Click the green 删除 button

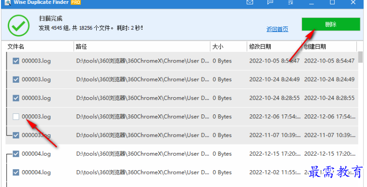pos(331,25)
